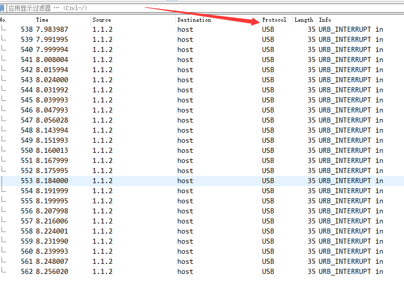Viewport: 404px width, 285px height.
Task: Select packet with time 8.239993
Action: (202, 251)
